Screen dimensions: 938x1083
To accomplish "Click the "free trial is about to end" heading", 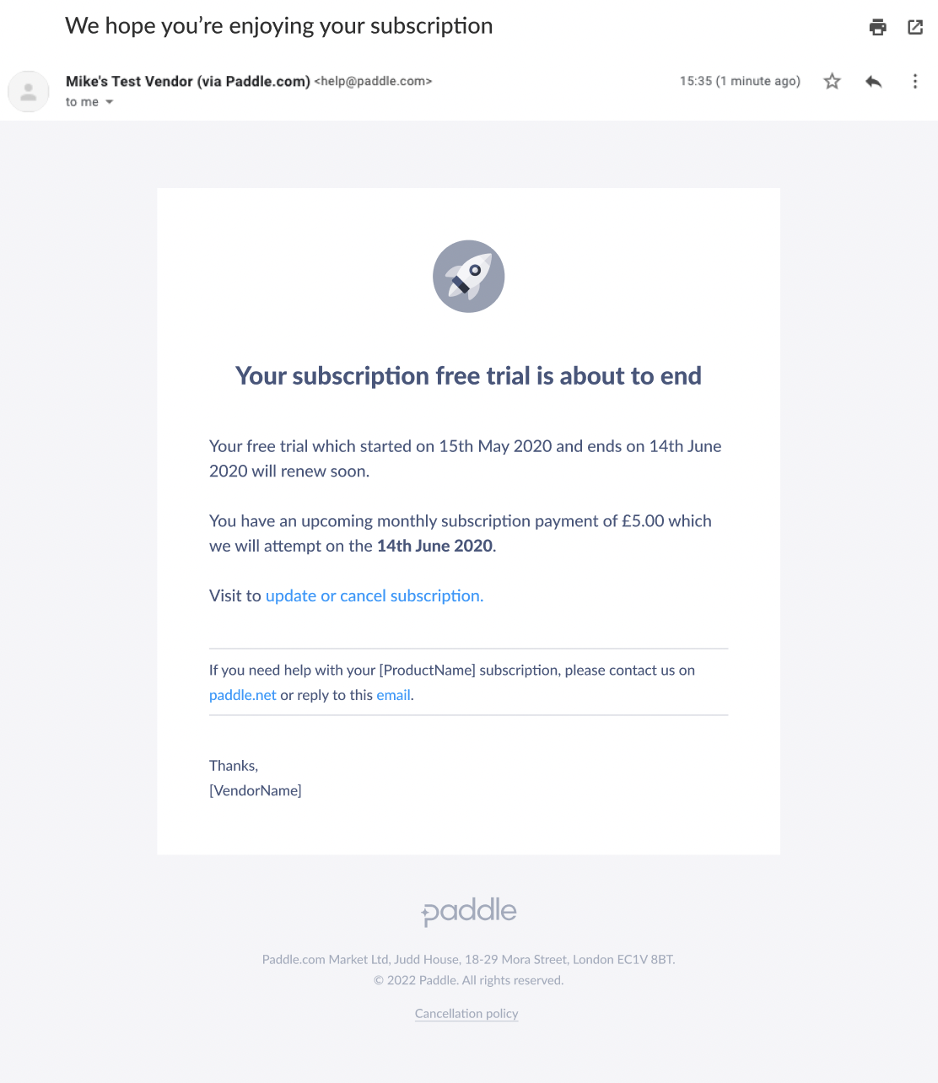I will (468, 375).
